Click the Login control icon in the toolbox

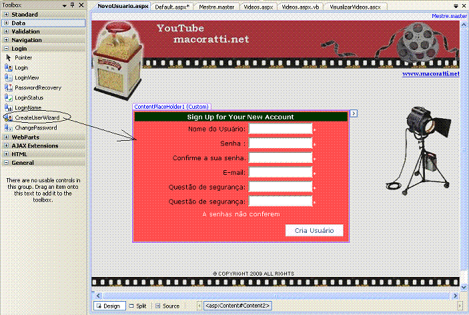tap(9, 67)
